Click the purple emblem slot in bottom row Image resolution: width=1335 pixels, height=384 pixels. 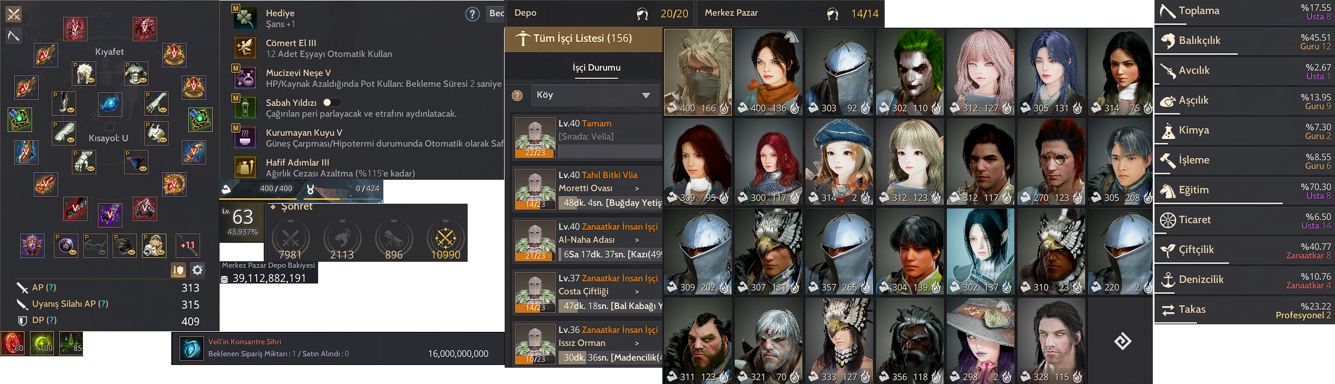(32, 246)
